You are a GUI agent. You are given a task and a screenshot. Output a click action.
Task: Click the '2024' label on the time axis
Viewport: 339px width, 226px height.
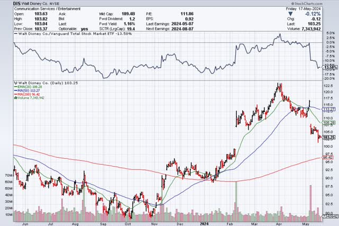[x=204, y=224]
